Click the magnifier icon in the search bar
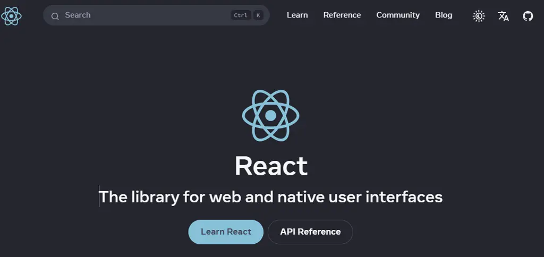Image resolution: width=544 pixels, height=257 pixels. pos(55,16)
